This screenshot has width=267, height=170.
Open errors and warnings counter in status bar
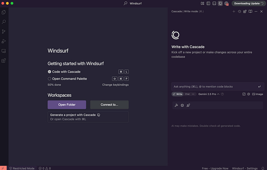(44, 168)
